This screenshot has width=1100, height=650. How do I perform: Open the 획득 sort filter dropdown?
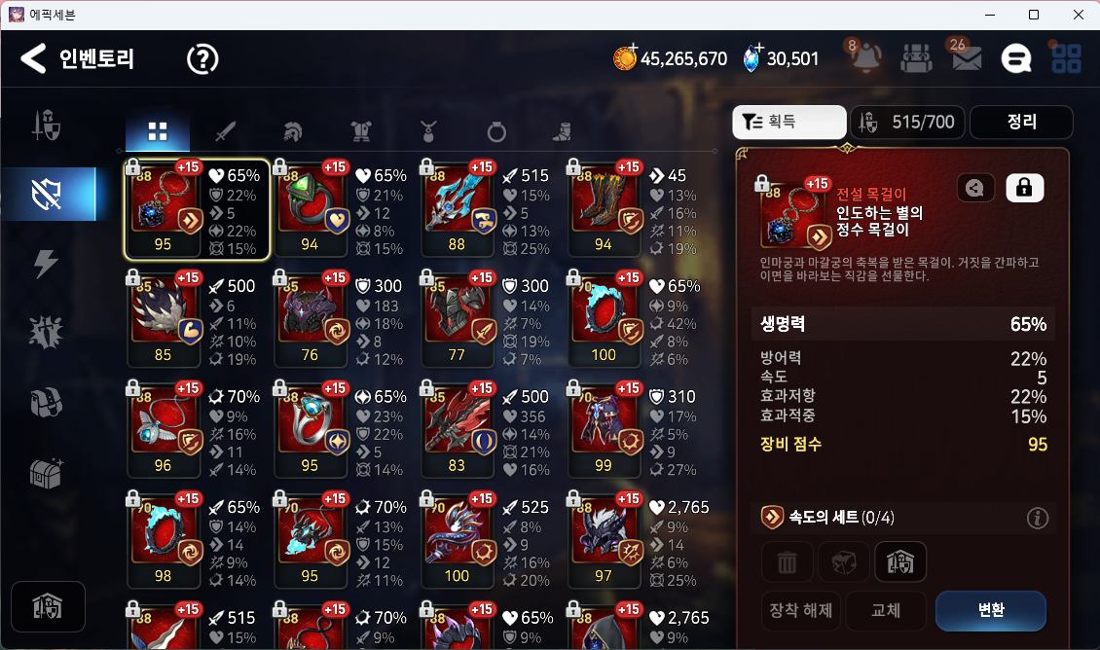point(789,122)
